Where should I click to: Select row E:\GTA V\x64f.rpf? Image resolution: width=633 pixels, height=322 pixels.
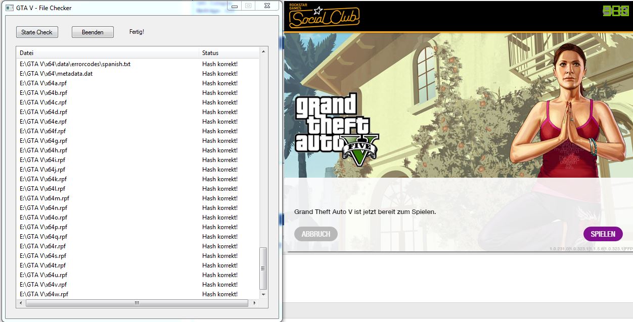click(138, 131)
